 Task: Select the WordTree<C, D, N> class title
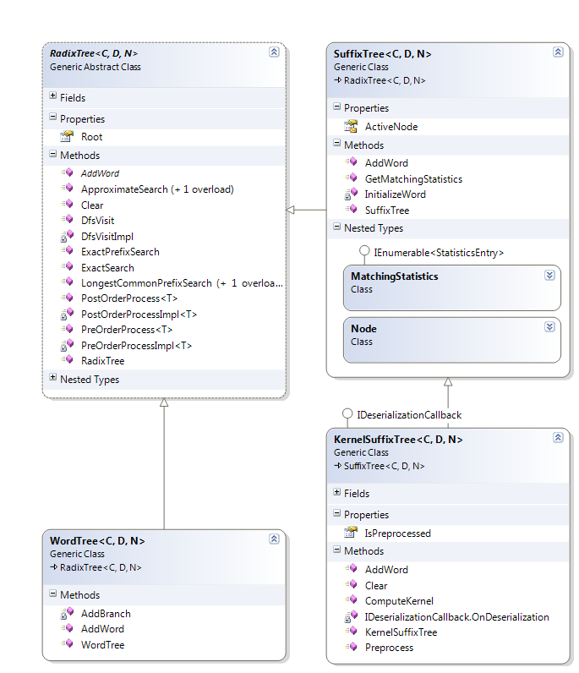(97, 541)
